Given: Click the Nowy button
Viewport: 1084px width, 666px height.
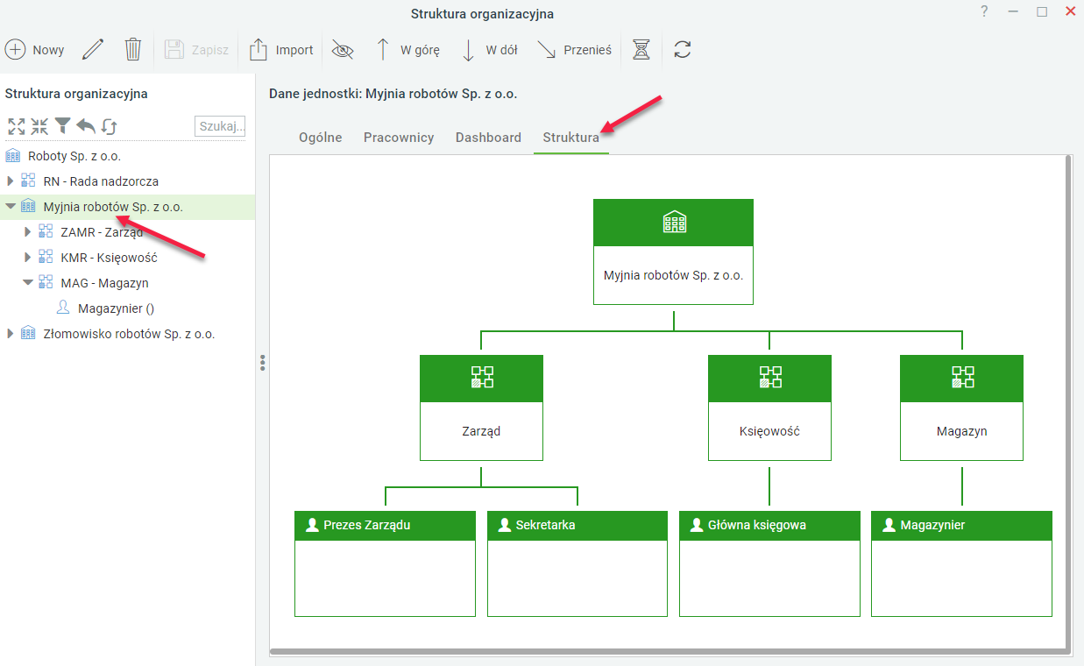Looking at the screenshot, I should coord(35,50).
